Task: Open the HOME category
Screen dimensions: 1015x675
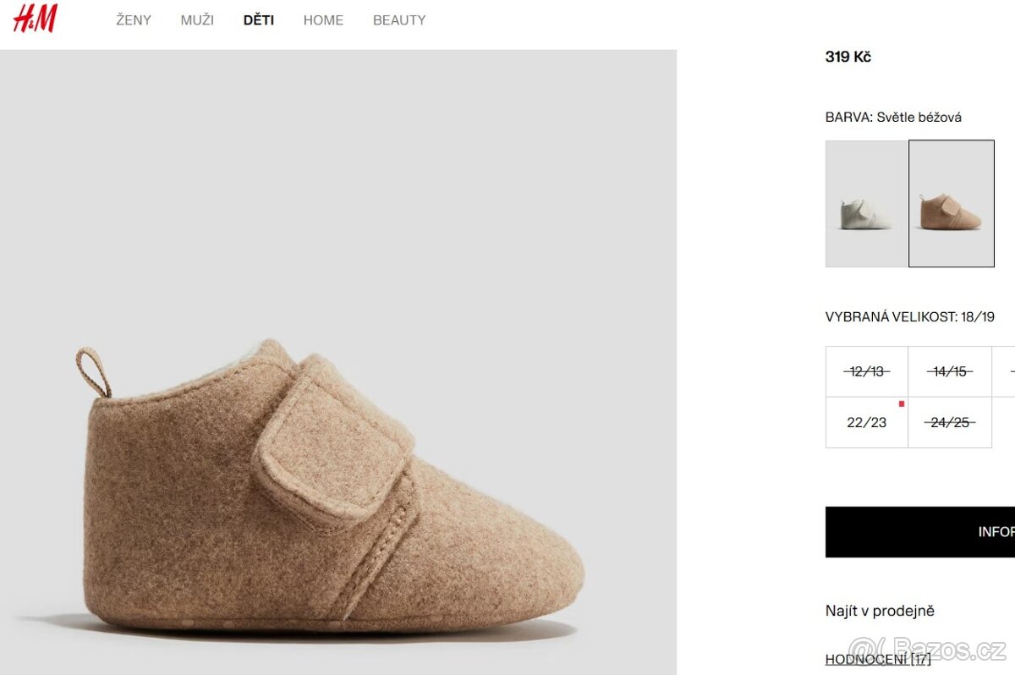Action: coord(323,20)
